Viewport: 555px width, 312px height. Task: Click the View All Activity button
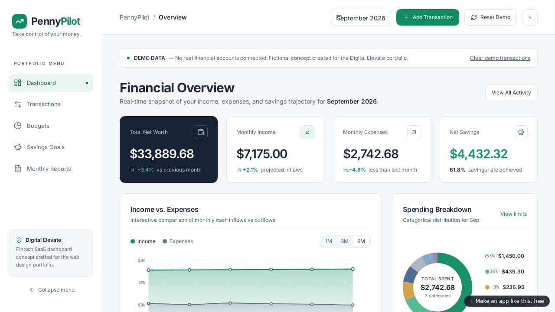tap(511, 93)
